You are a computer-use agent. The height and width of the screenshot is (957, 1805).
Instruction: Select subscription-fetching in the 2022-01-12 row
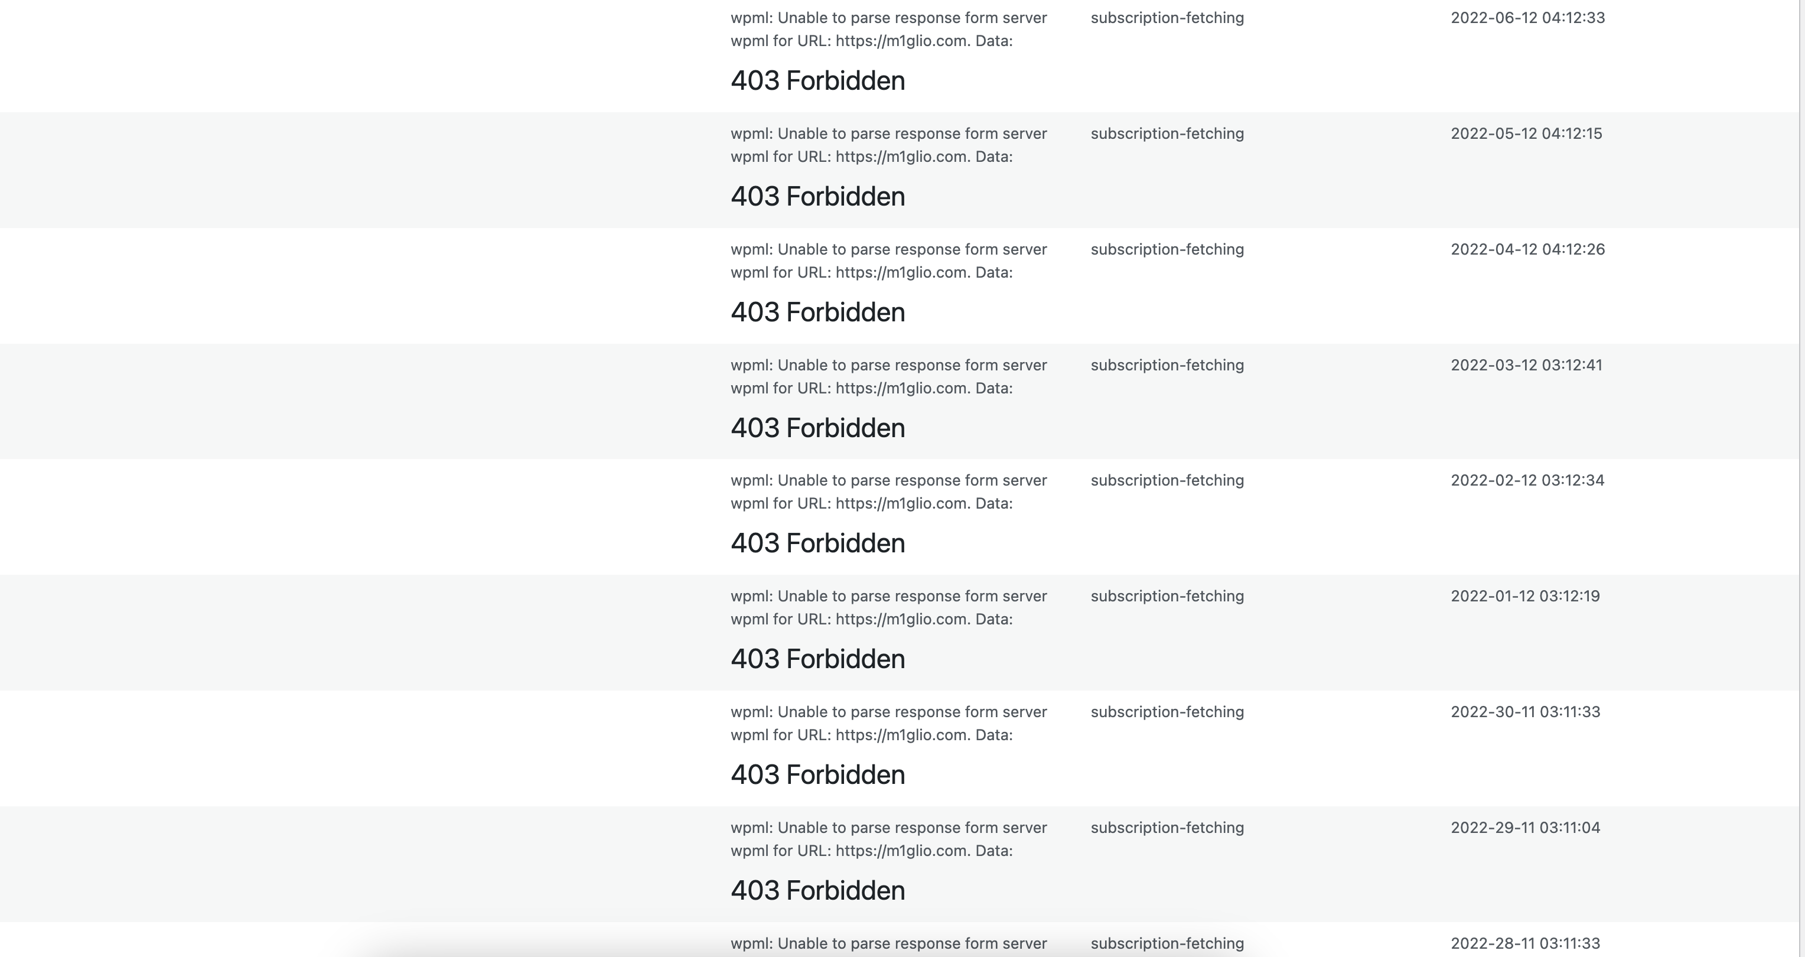click(x=1167, y=595)
